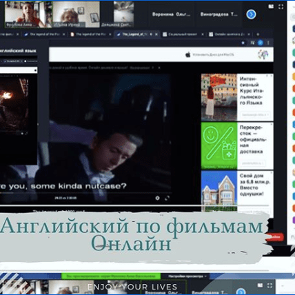Mute audio icon on The_Legend_of tab
Viewport: 295px width, 295px height.
tap(151, 34)
